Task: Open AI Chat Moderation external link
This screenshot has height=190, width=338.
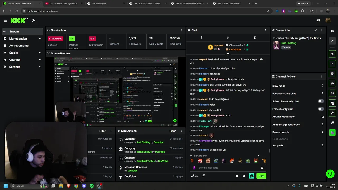Action: point(322,117)
